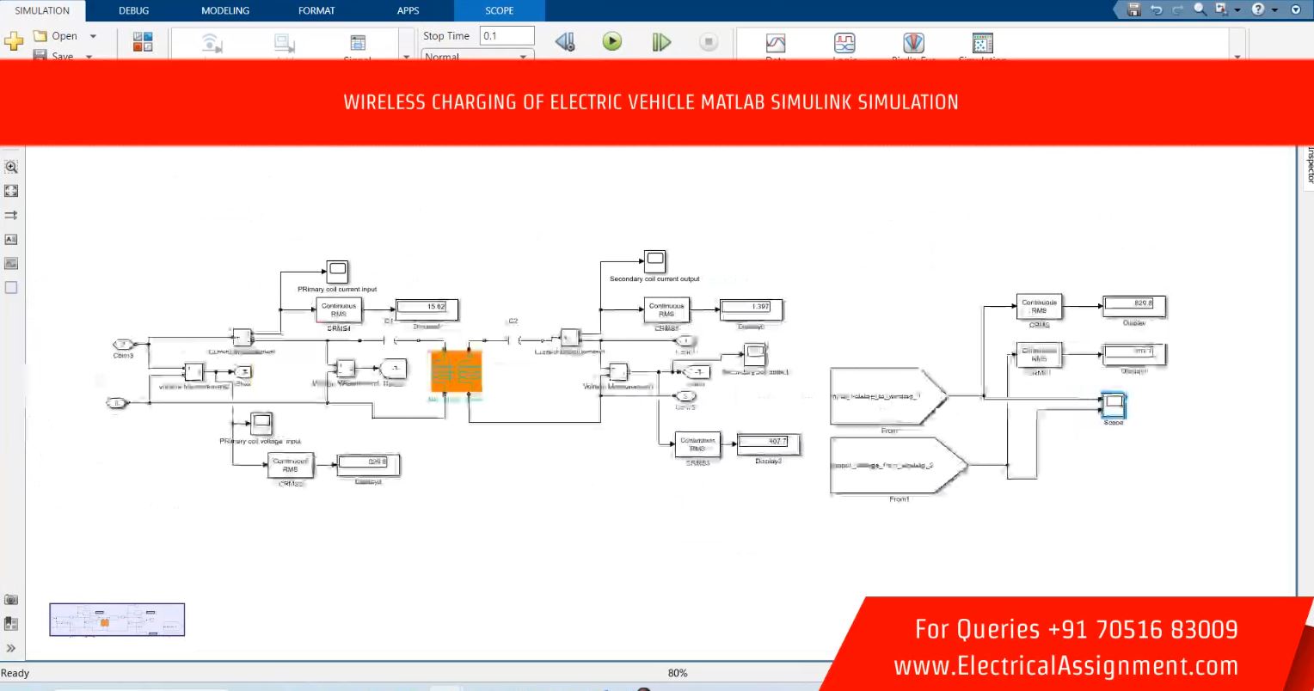The height and width of the screenshot is (691, 1314).
Task: Open the Bird's-Eye Scope icon
Action: click(913, 43)
